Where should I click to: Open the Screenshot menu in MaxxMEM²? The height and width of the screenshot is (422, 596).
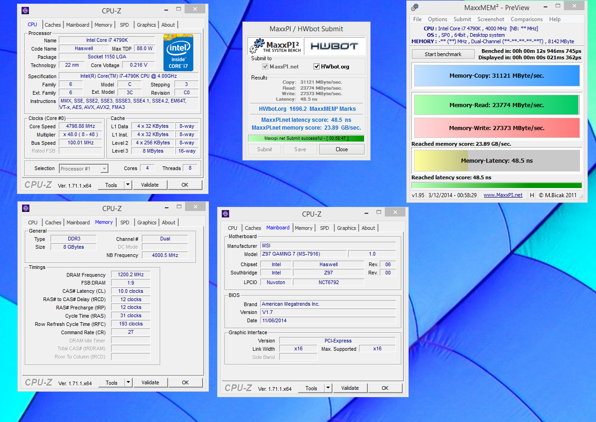491,19
